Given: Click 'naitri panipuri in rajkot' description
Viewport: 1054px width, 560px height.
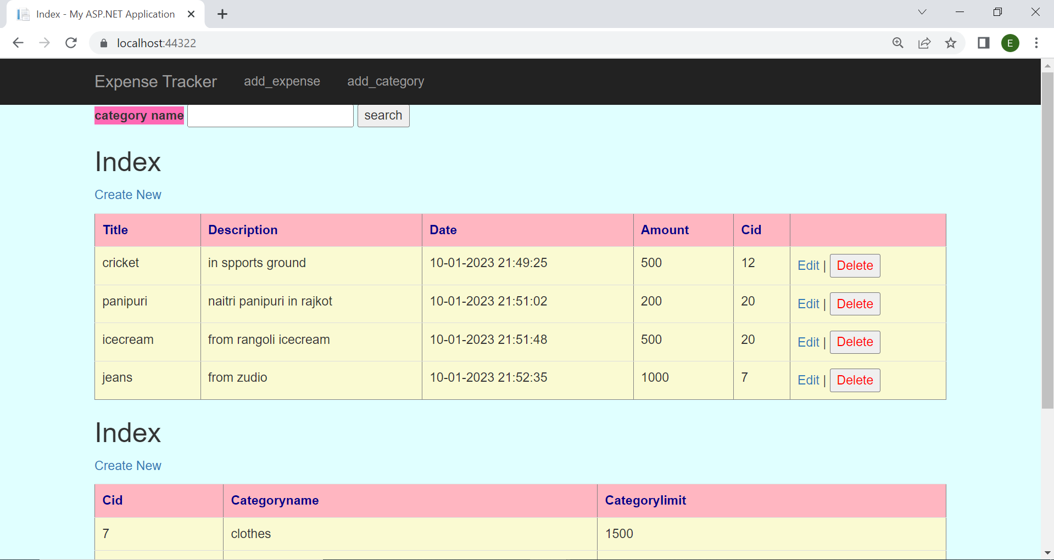Looking at the screenshot, I should (x=270, y=301).
